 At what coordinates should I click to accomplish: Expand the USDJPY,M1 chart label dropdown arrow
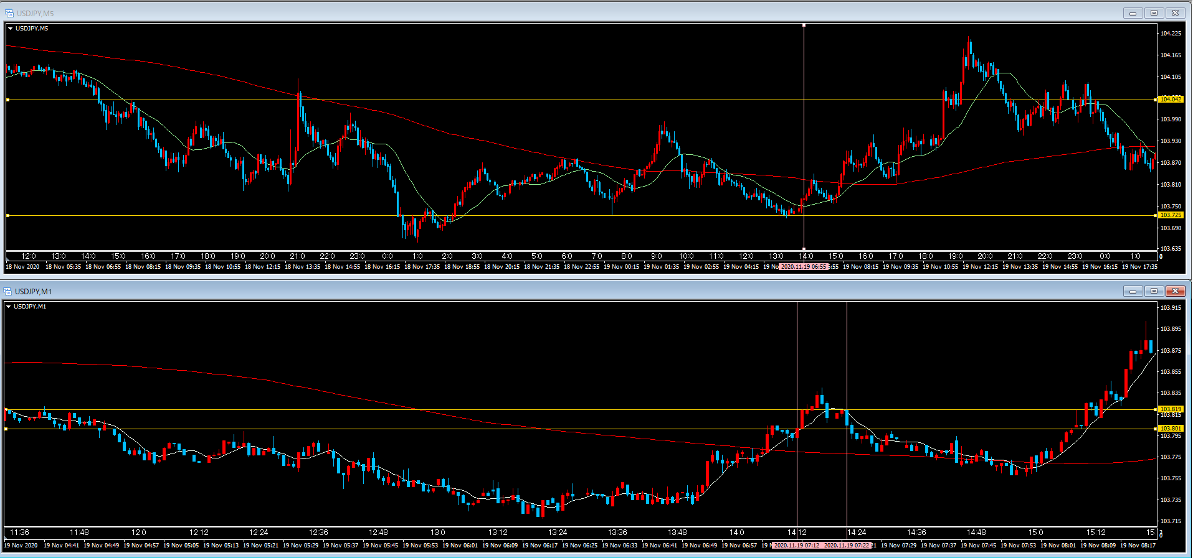click(x=9, y=307)
